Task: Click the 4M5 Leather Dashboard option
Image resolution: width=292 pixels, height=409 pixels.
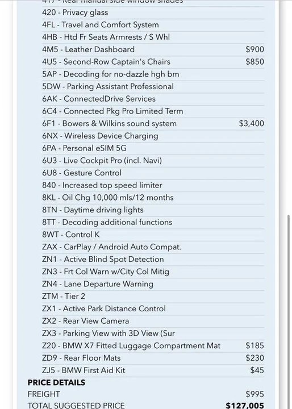Action: pos(153,49)
